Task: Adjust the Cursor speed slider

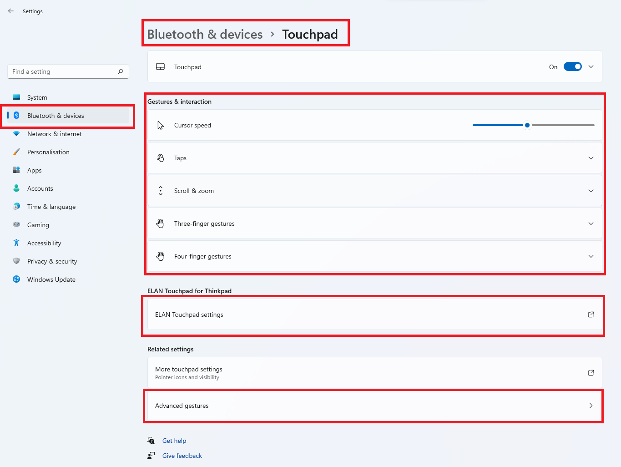Action: coord(527,125)
